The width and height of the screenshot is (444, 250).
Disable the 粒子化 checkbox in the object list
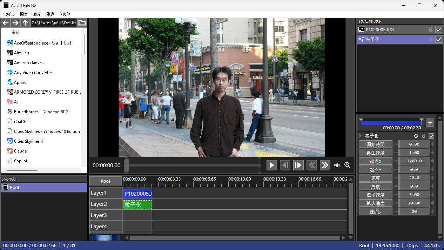point(439,39)
